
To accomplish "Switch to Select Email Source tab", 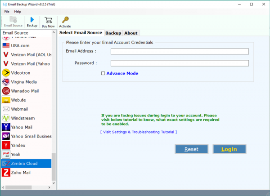I will [81, 33].
